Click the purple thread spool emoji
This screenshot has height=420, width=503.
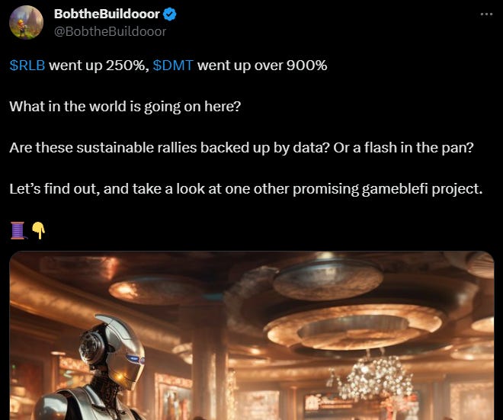tap(18, 230)
